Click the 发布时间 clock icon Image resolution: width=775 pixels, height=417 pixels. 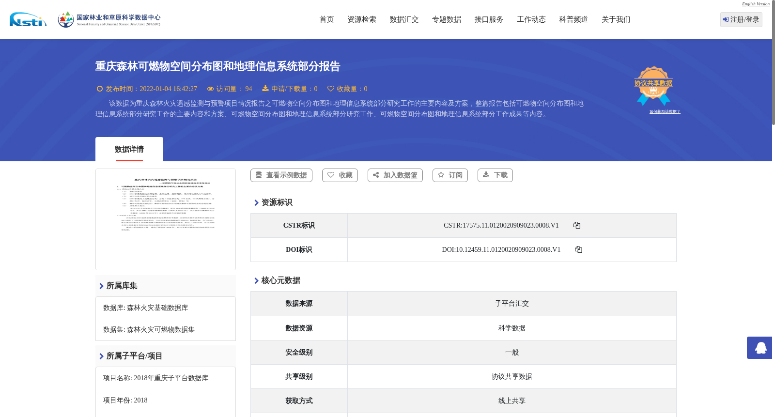(100, 89)
